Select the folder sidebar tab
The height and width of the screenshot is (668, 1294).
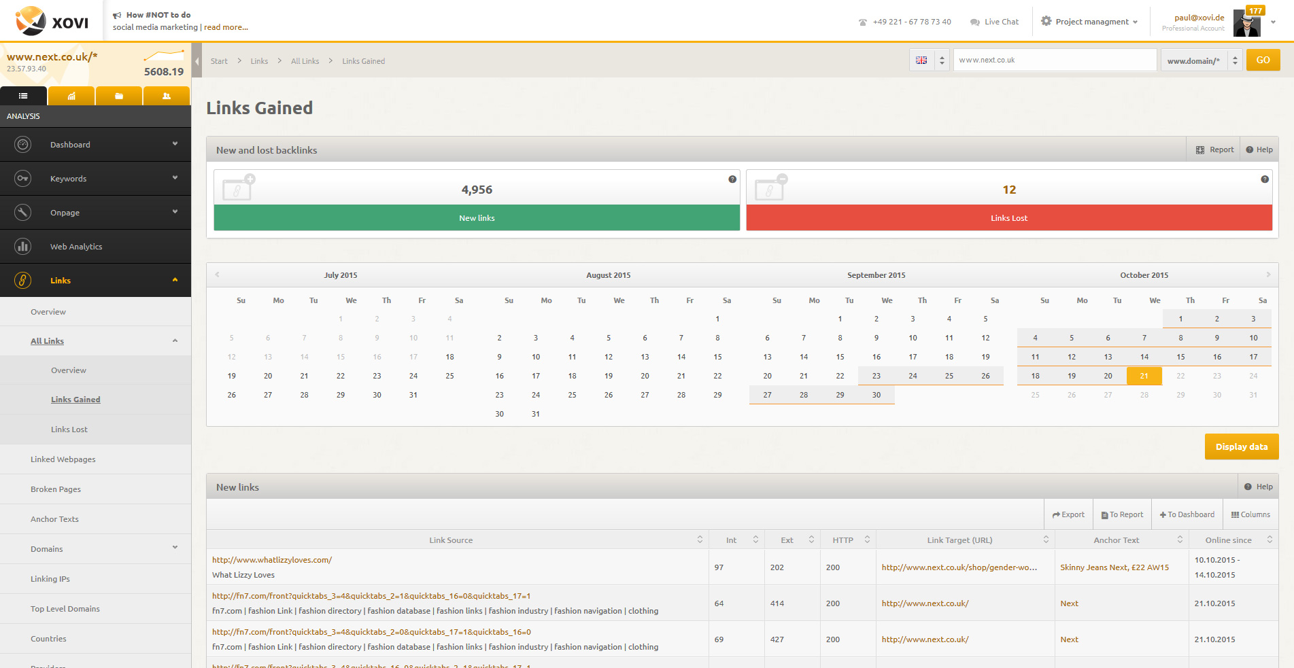click(x=119, y=96)
